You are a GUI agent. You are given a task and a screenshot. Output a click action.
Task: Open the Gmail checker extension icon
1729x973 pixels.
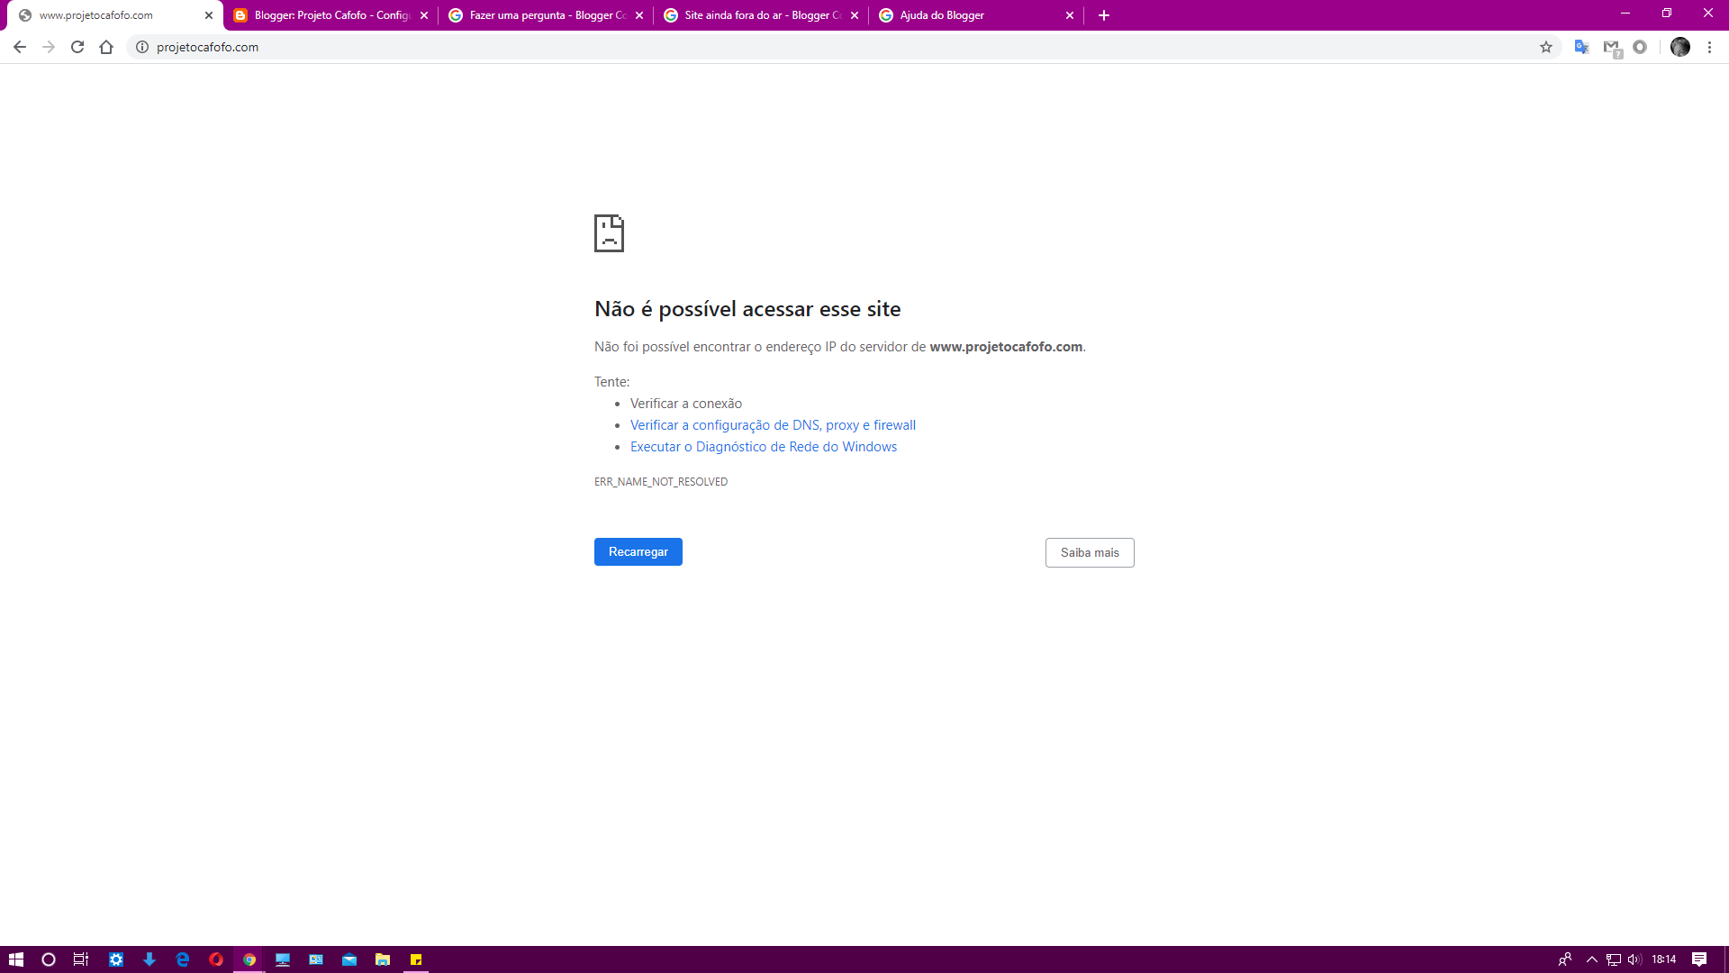click(1612, 48)
